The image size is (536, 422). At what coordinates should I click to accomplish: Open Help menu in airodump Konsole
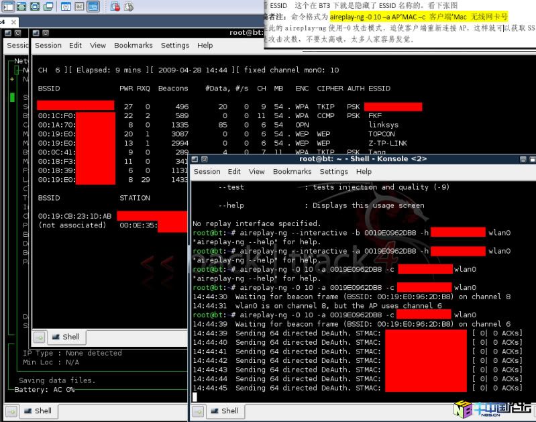(x=205, y=45)
